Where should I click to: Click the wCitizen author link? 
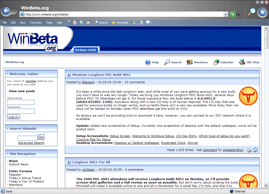point(88,170)
